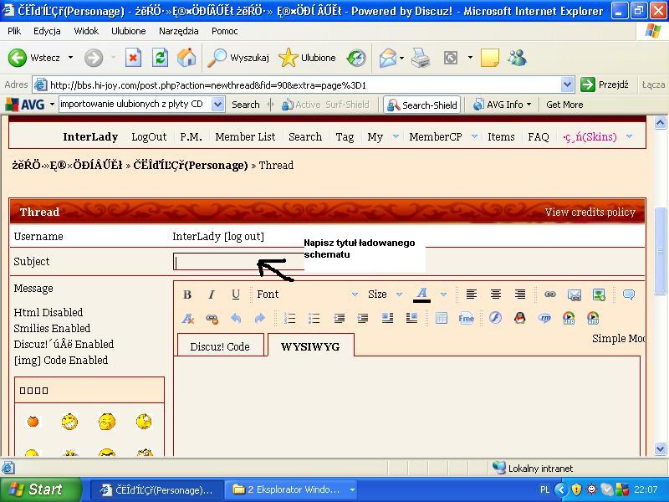Open the font color picker arrow
Image resolution: width=669 pixels, height=502 pixels.
[443, 295]
